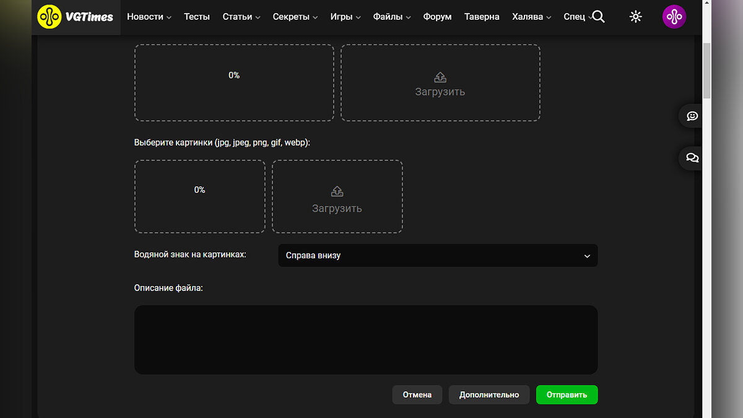Image resolution: width=743 pixels, height=418 pixels.
Task: Open the comments bubbles side icon
Action: (692, 158)
